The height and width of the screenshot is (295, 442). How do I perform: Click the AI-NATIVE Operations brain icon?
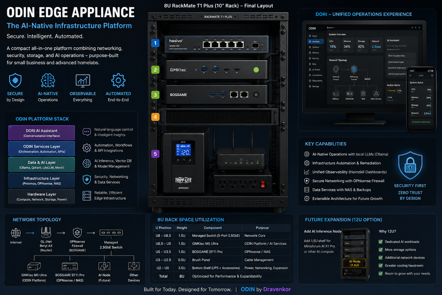coord(48,80)
